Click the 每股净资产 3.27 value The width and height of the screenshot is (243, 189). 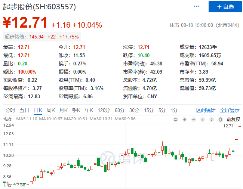click(37, 88)
